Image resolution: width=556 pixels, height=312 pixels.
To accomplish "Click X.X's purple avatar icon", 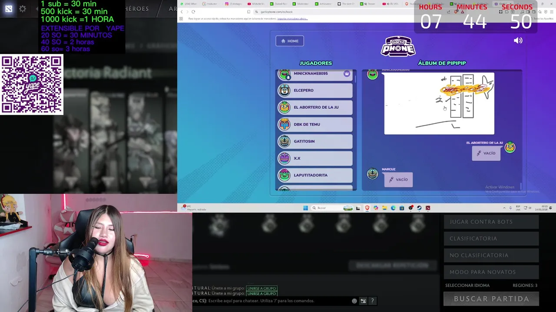I will 285,158.
